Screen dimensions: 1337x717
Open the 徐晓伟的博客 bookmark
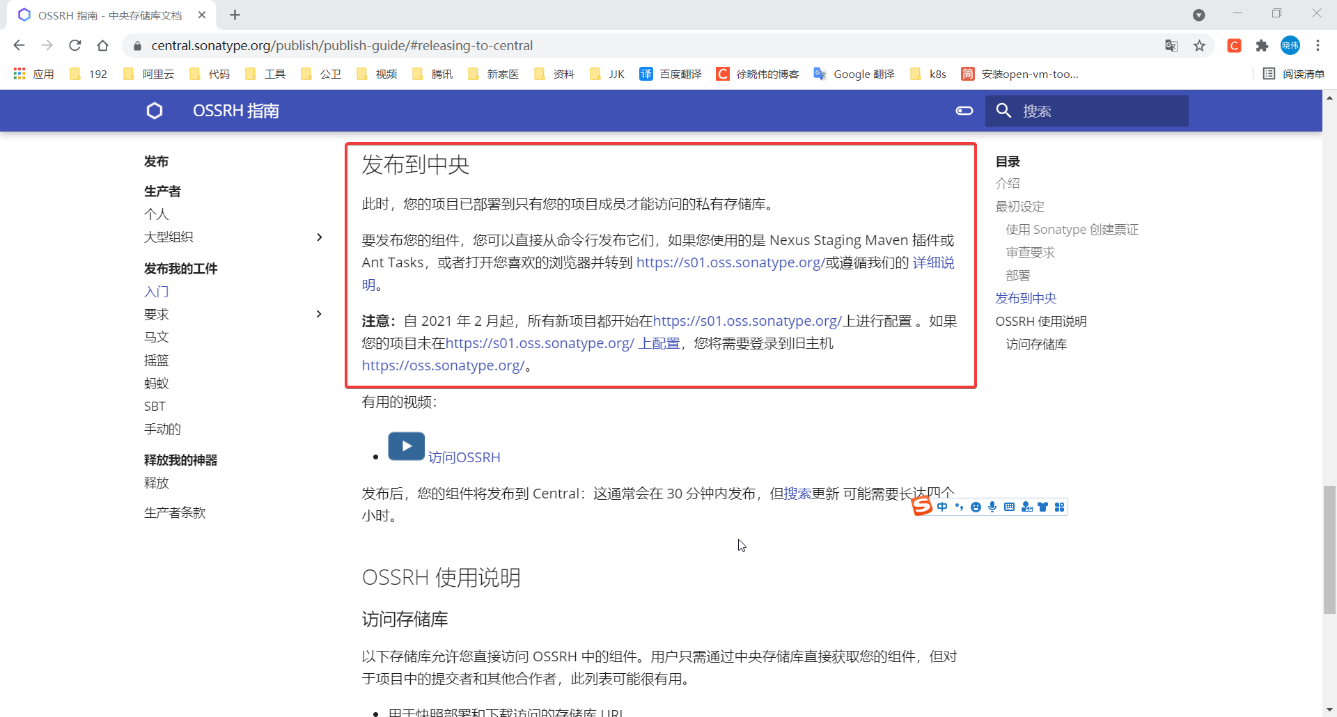coord(758,74)
